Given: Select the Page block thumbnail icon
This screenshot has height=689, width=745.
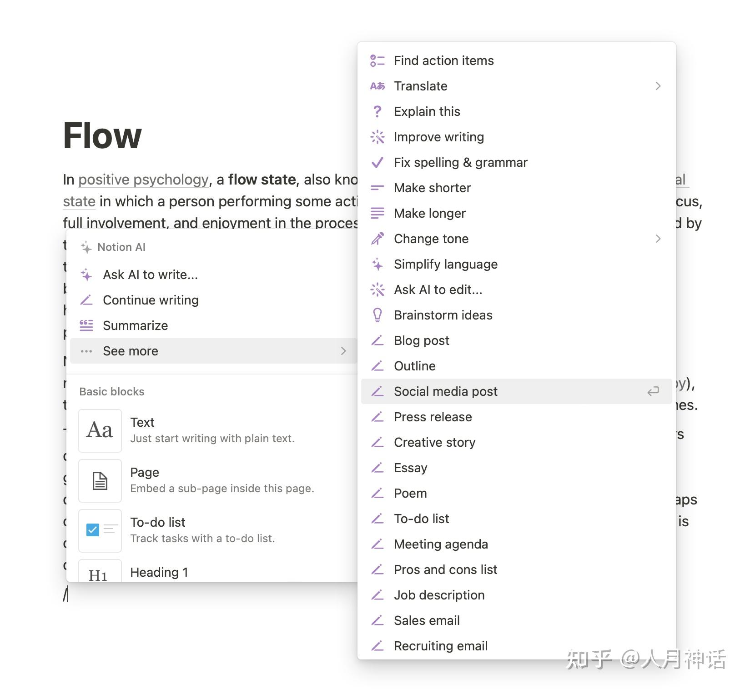Looking at the screenshot, I should tap(100, 481).
